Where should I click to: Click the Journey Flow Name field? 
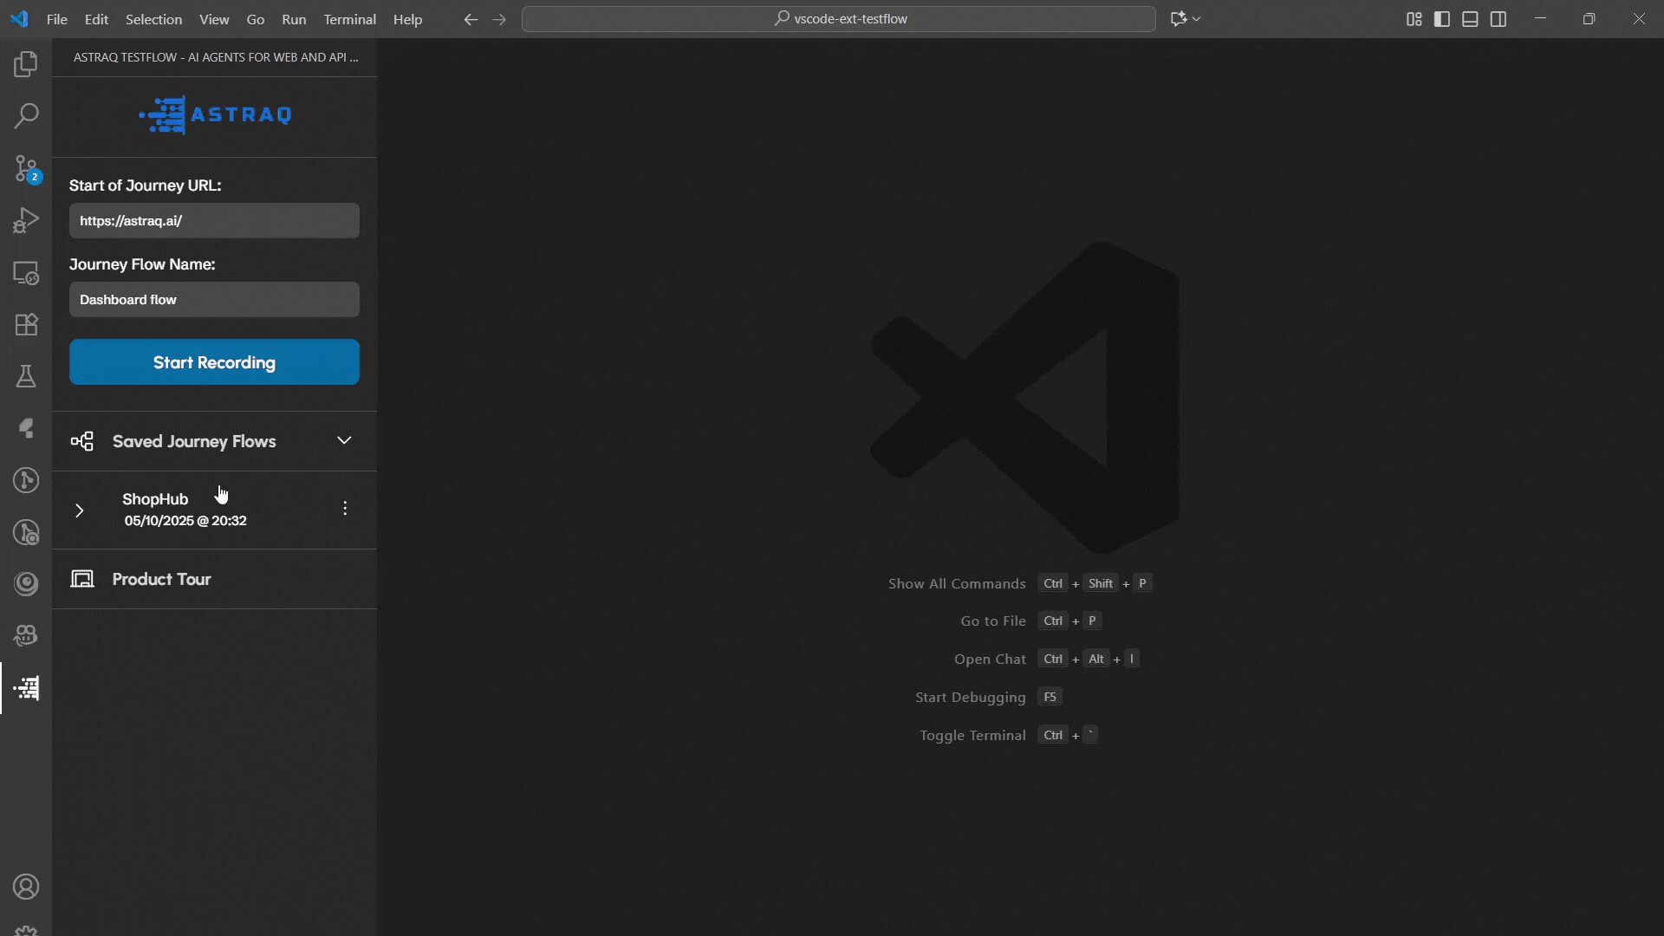point(214,300)
